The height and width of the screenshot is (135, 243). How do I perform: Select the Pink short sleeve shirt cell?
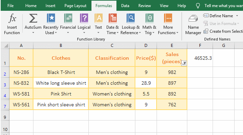click(61, 105)
